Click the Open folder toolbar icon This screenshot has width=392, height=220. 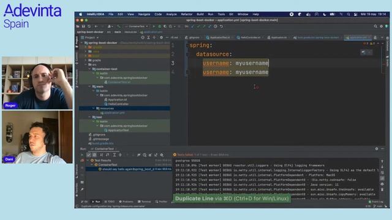pyautogui.click(x=78, y=26)
